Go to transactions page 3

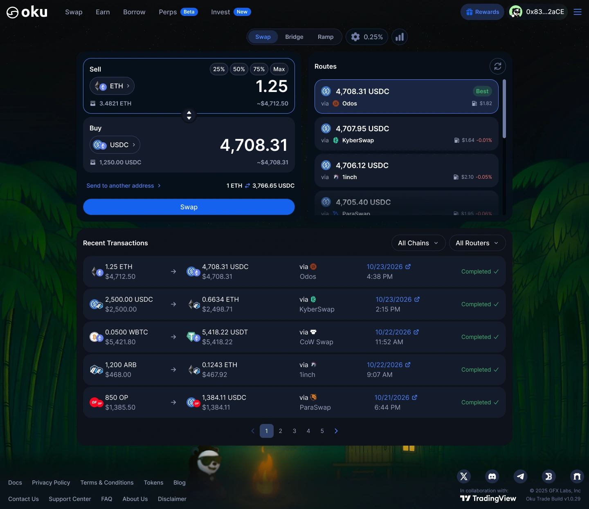coord(294,431)
